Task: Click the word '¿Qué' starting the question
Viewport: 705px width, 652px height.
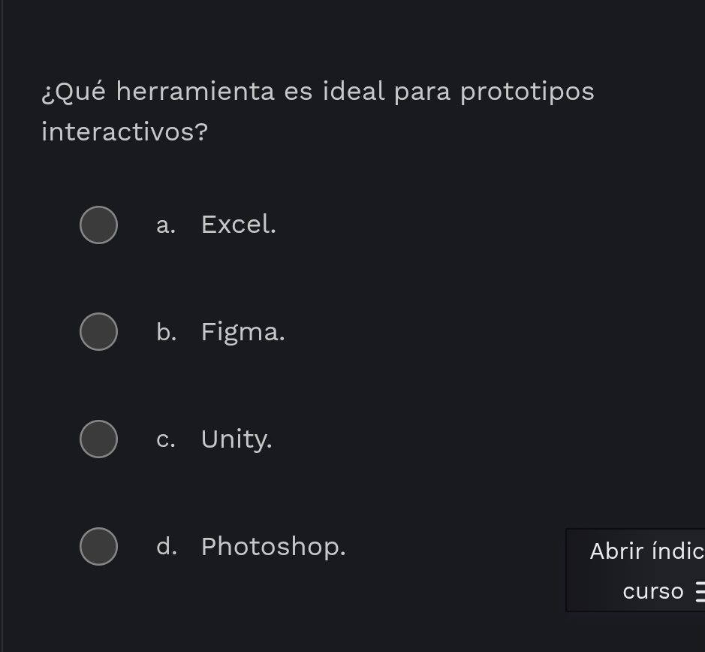Action: (x=74, y=92)
